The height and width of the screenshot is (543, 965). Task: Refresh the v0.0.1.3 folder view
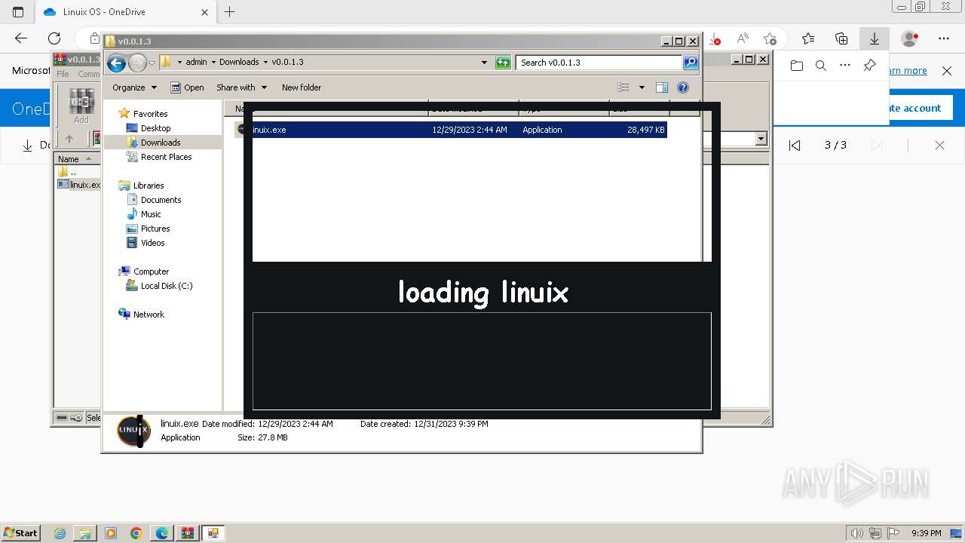pyautogui.click(x=503, y=63)
